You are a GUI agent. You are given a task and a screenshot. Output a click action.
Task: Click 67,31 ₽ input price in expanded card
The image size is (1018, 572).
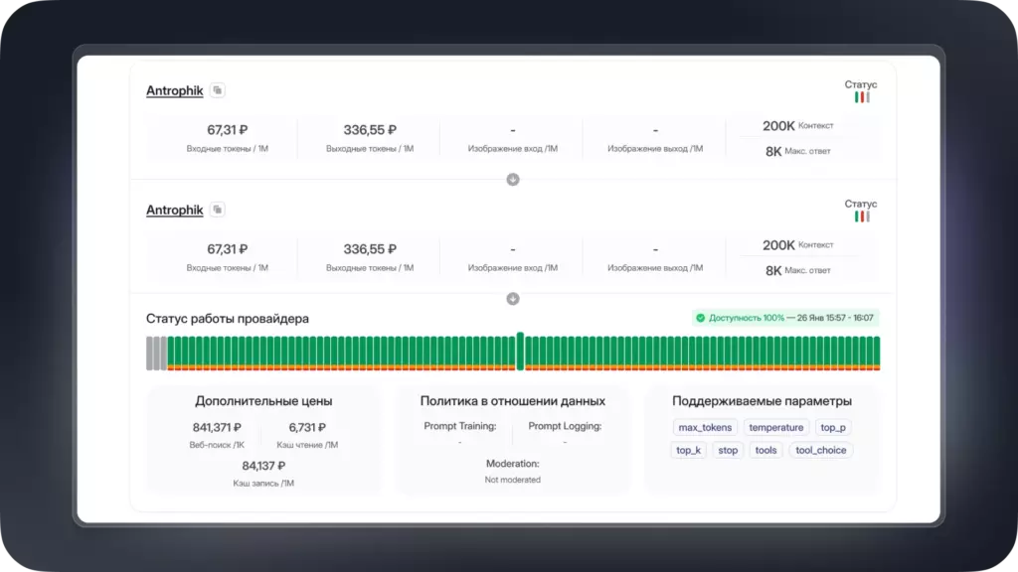point(228,249)
